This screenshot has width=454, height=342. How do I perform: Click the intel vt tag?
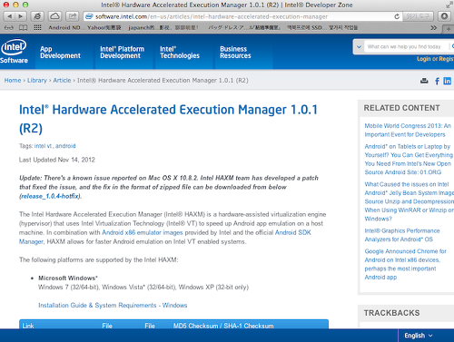tap(43, 146)
